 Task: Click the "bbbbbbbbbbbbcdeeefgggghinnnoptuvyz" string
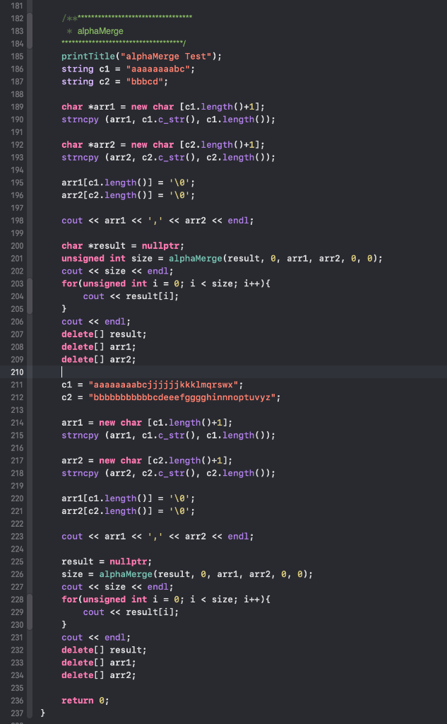(182, 397)
